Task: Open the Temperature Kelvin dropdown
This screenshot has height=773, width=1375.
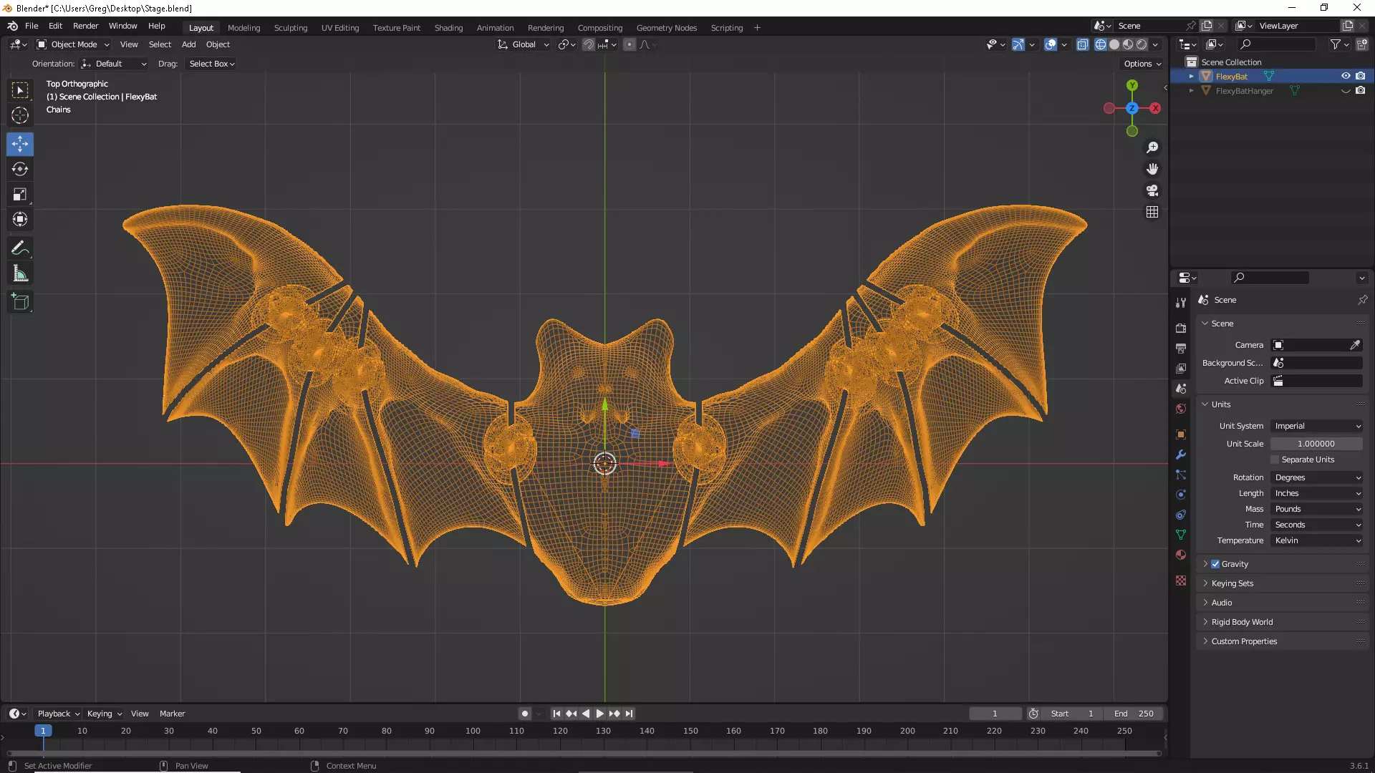Action: (x=1316, y=540)
